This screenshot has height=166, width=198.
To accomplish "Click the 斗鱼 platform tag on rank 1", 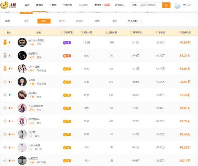I will coord(32,44).
